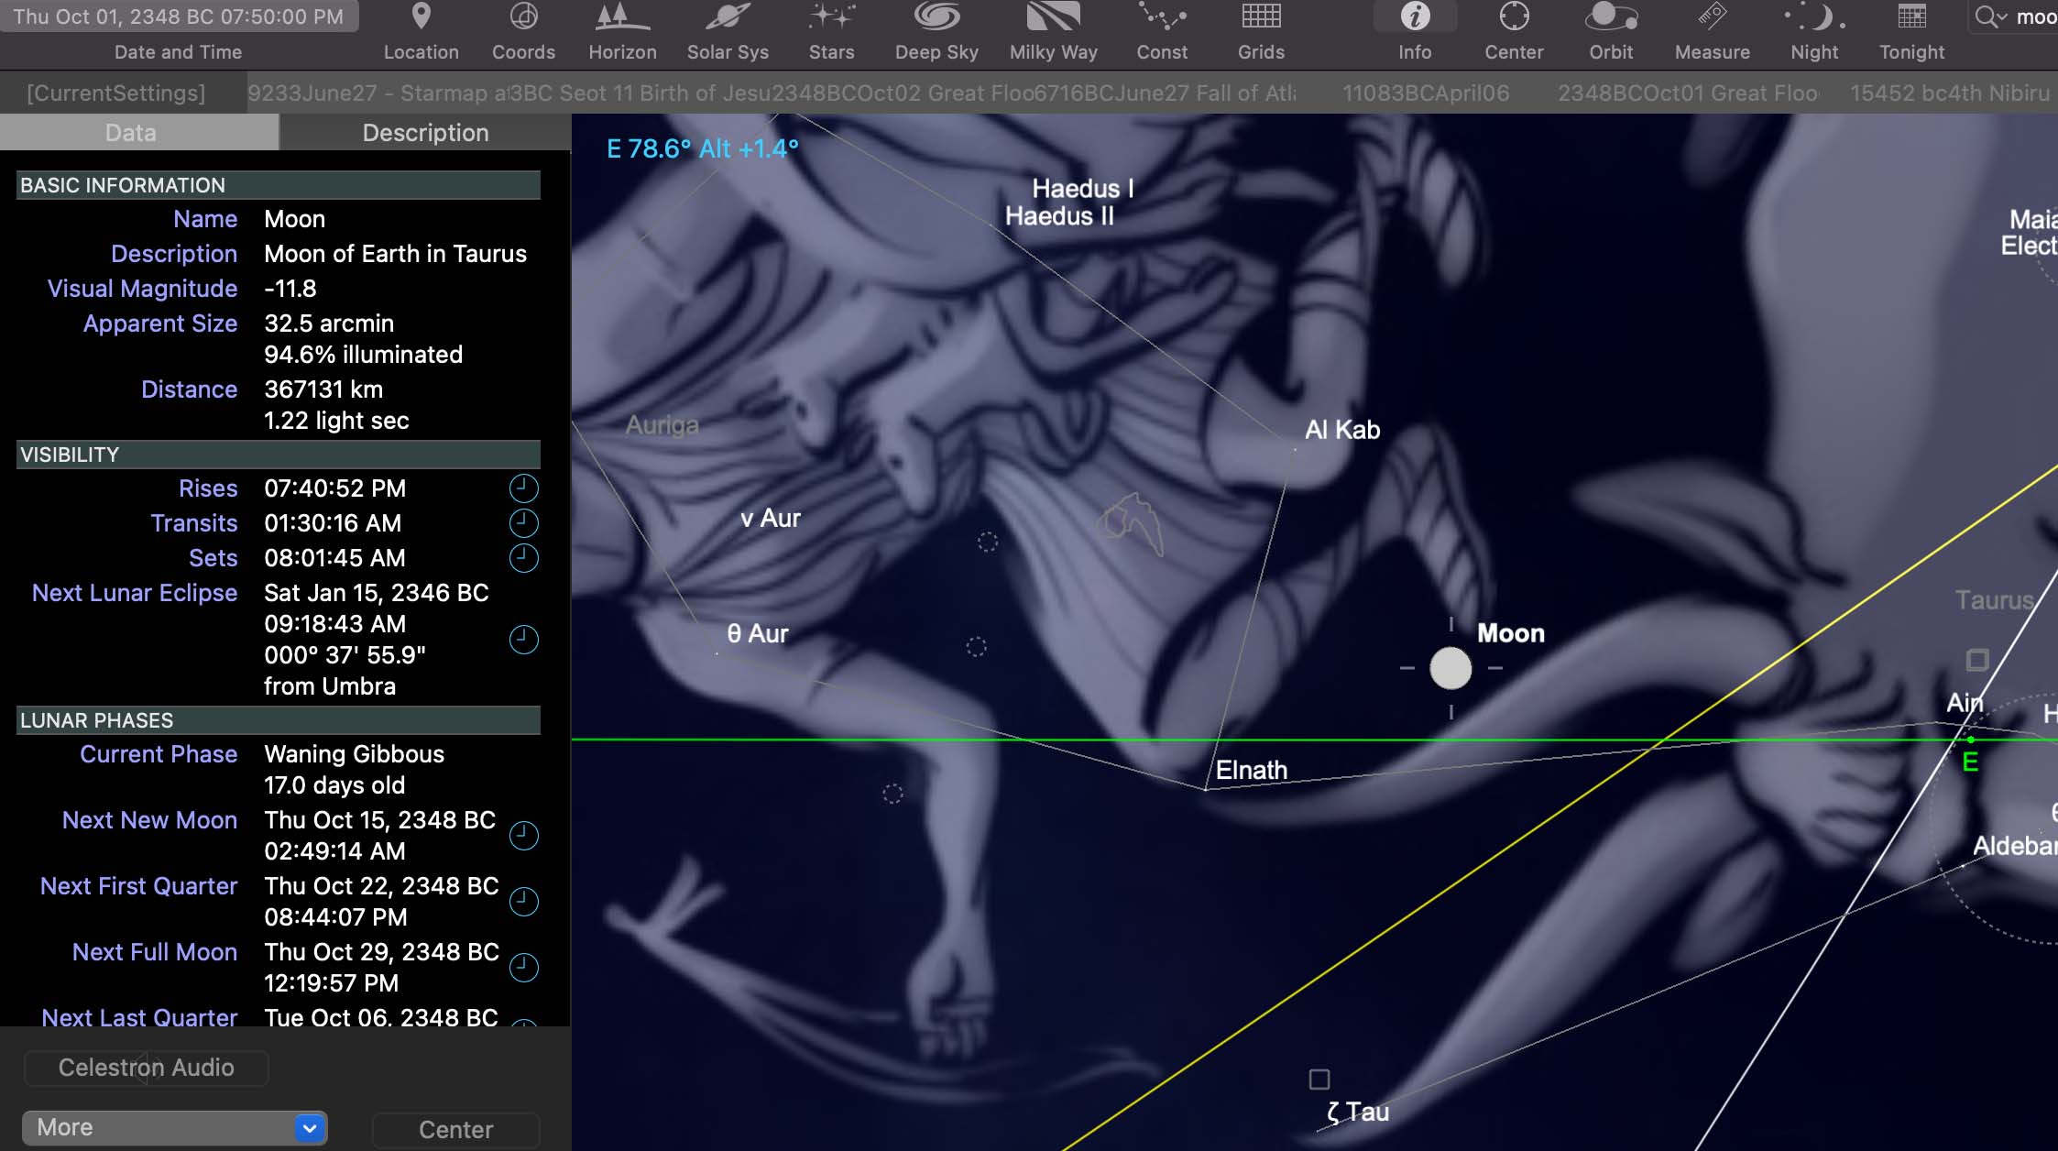Switch to the Data tab
Screen dimensions: 2058x1151
(x=139, y=133)
